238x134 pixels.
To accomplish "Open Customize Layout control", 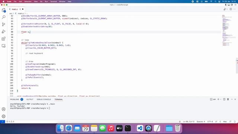I will click(235, 5).
